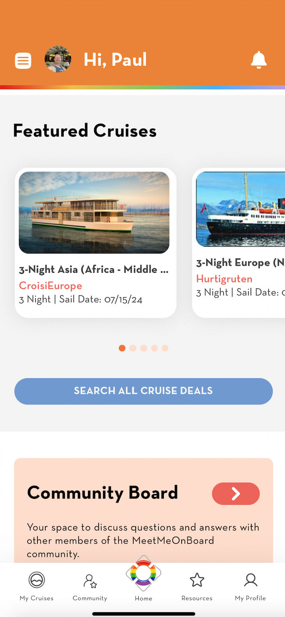Open the CroisiEurope cruise line link
This screenshot has width=285, height=617.
coord(50,286)
